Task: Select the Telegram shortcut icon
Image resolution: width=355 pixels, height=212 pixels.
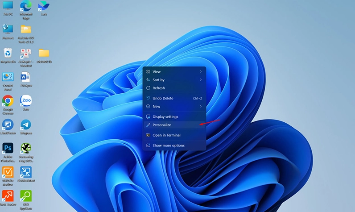Action: tap(26, 125)
